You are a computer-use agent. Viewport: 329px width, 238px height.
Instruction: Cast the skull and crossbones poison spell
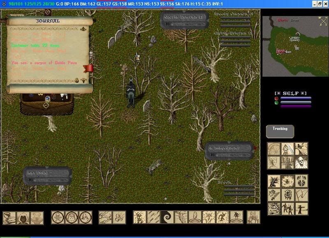click(x=58, y=217)
